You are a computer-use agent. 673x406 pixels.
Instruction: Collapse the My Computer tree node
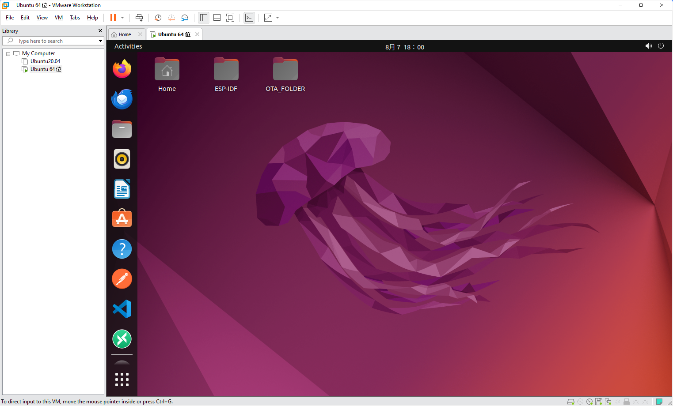click(8, 53)
